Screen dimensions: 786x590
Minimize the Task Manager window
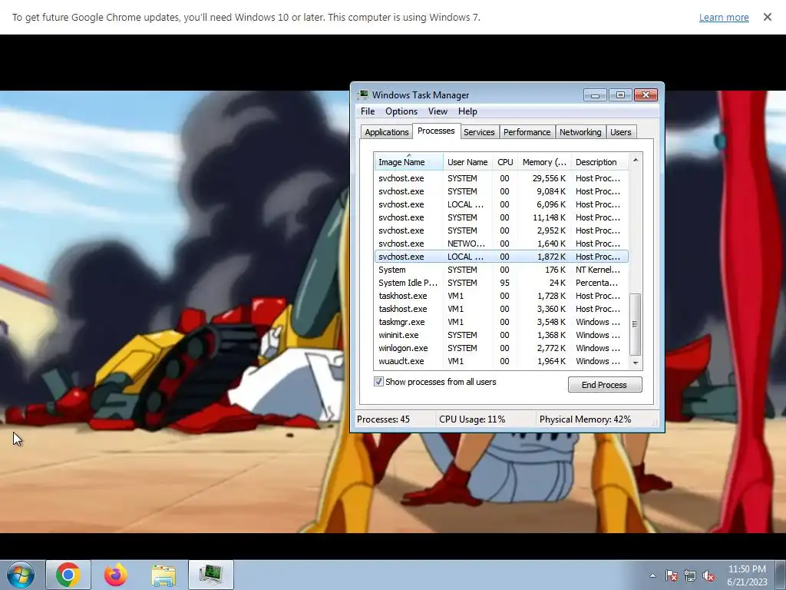[595, 94]
